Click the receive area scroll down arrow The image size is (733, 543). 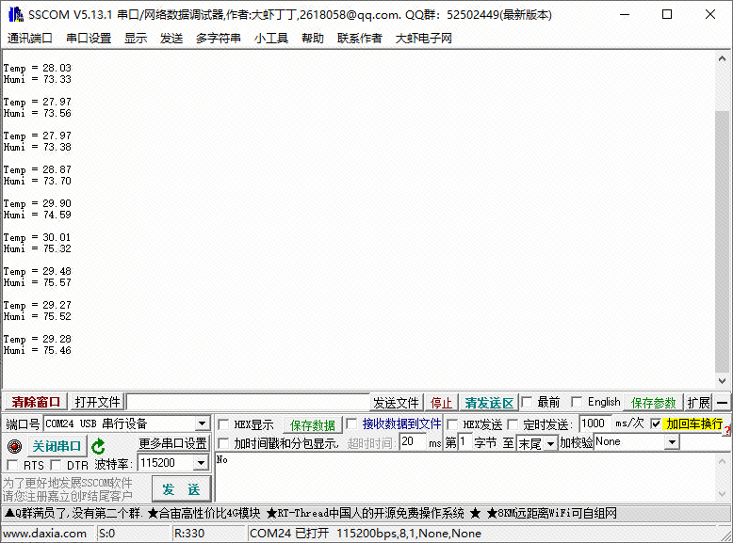pos(723,381)
